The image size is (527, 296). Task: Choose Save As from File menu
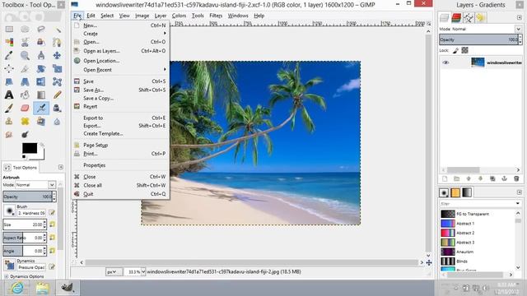point(120,90)
